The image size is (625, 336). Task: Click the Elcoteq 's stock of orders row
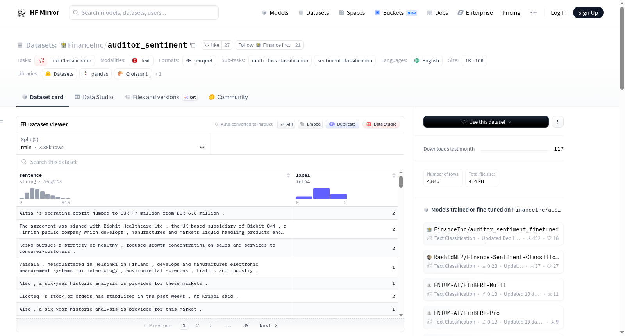(207, 296)
